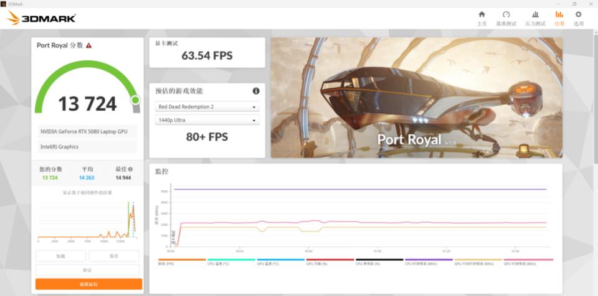Open the Home (主页) tab icon
This screenshot has height=296, width=598.
coord(482,14)
